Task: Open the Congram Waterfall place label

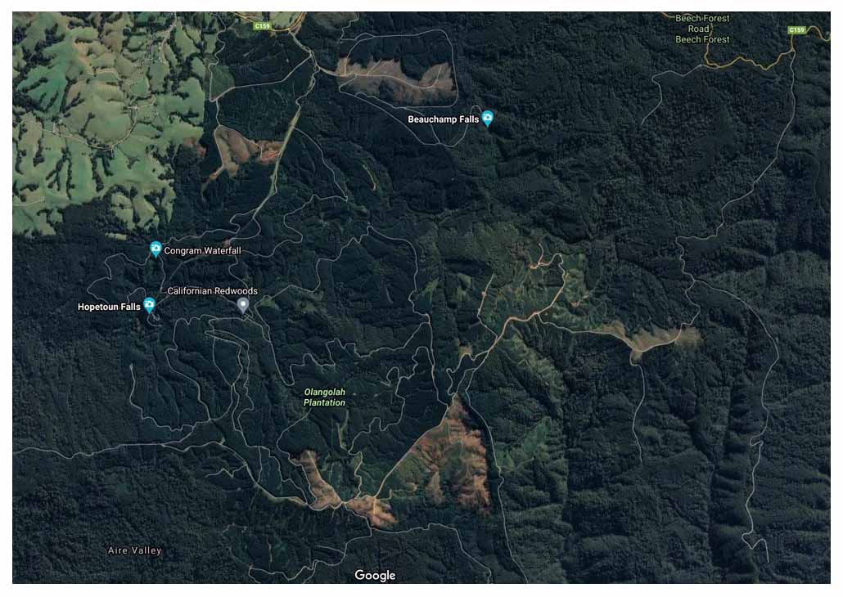Action: click(x=202, y=250)
